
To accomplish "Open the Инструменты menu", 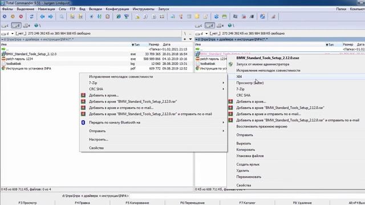I will [x=143, y=9].
